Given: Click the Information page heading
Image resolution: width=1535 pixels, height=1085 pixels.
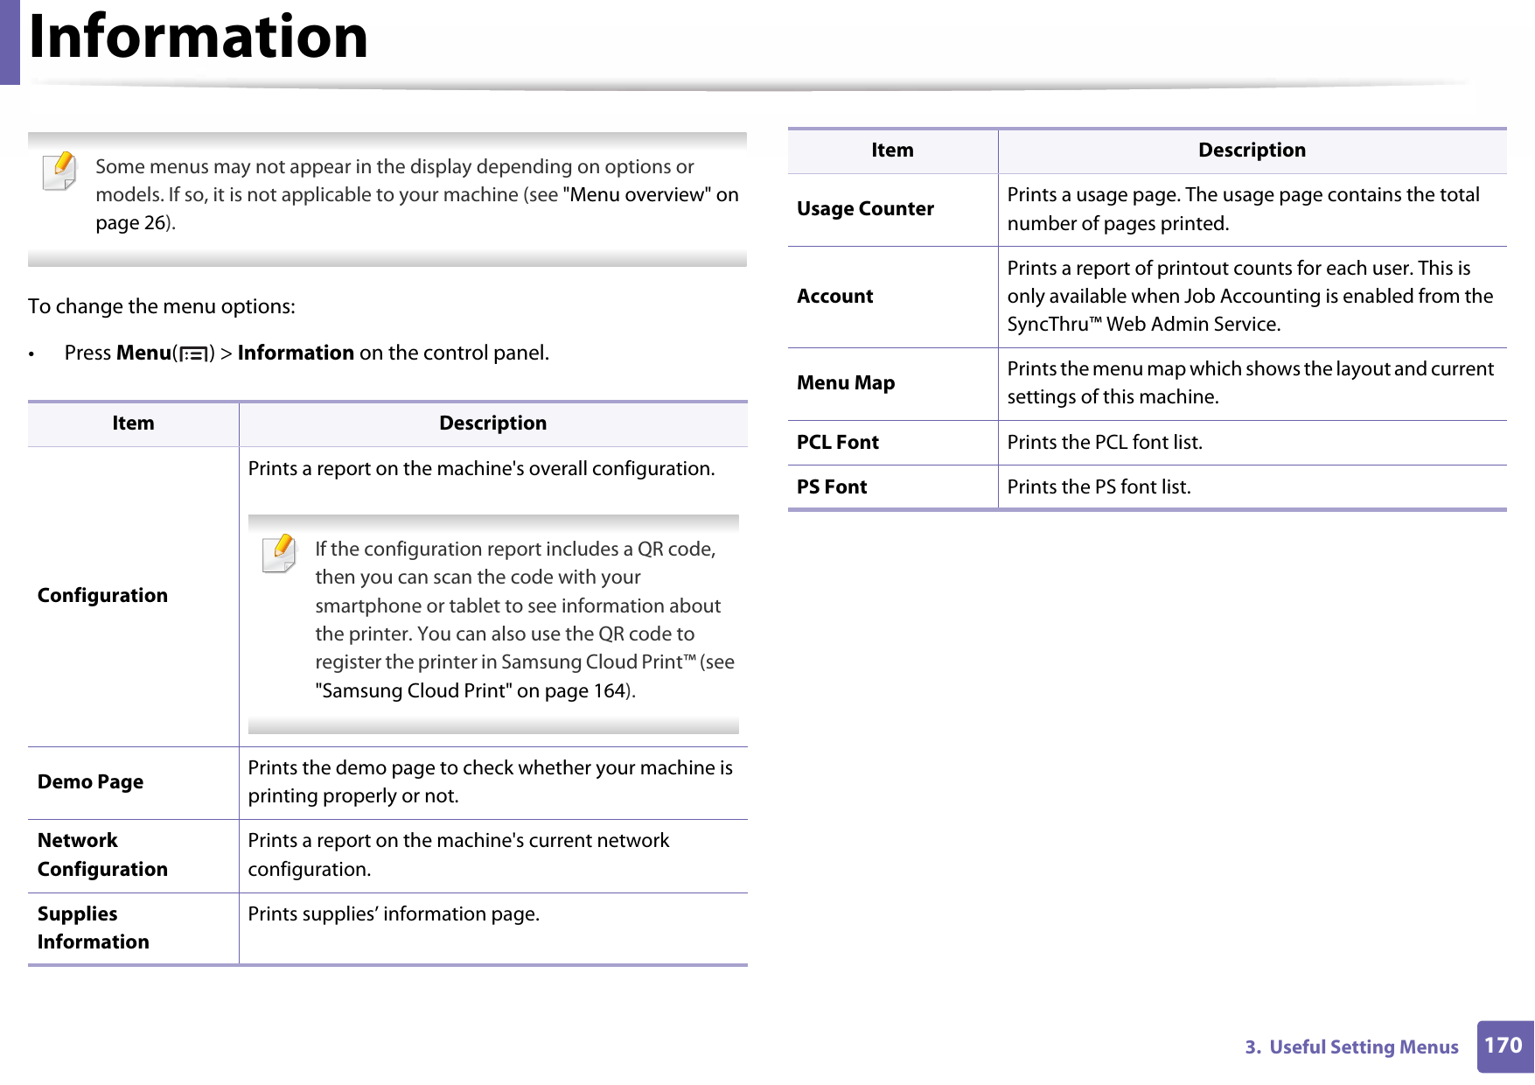Looking at the screenshot, I should click(199, 37).
